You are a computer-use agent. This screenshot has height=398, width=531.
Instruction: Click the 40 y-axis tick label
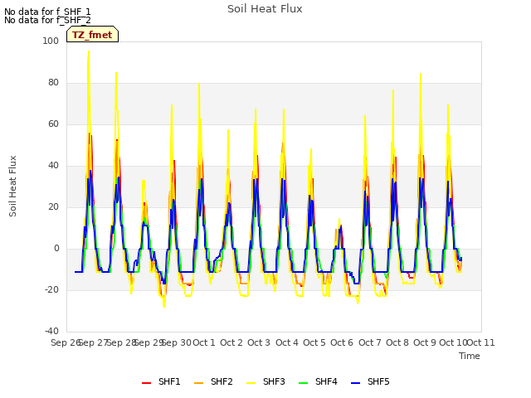point(53,166)
